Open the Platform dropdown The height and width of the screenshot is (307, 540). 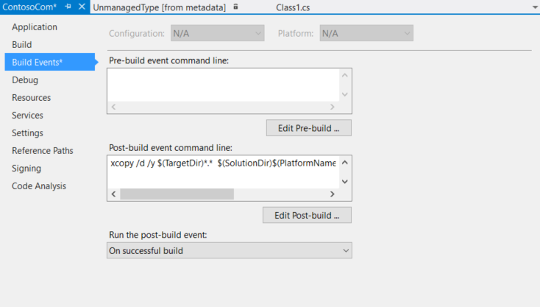366,33
